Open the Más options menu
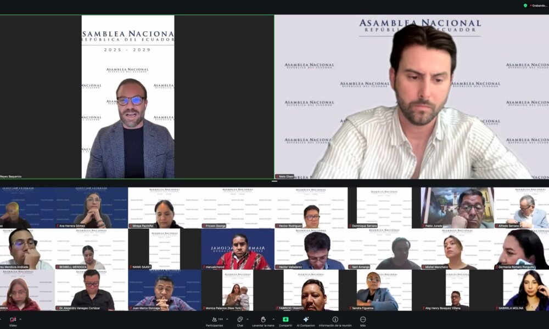The image size is (549, 329). [x=363, y=320]
